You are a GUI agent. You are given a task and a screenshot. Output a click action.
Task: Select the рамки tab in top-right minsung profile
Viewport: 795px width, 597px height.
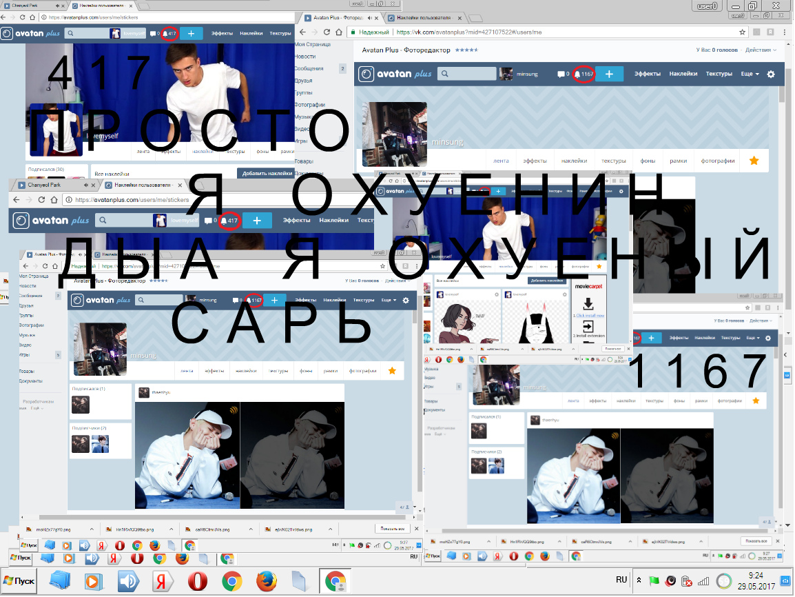click(678, 161)
